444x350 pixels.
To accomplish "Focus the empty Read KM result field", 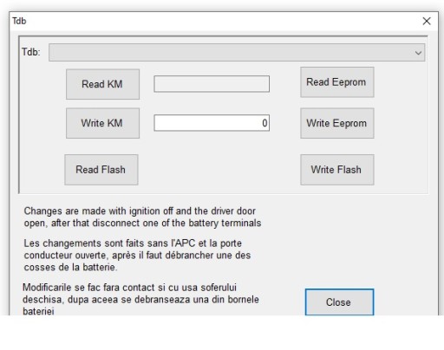I will click(212, 84).
